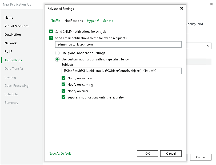Go to the Re-IP step
Screen dimensions: 216x165
[x=8, y=52]
